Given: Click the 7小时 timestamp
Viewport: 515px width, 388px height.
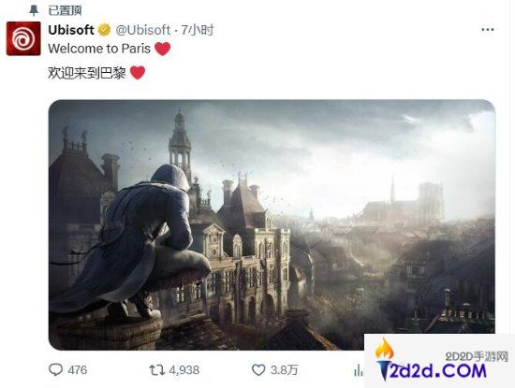Looking at the screenshot, I should pos(197,30).
